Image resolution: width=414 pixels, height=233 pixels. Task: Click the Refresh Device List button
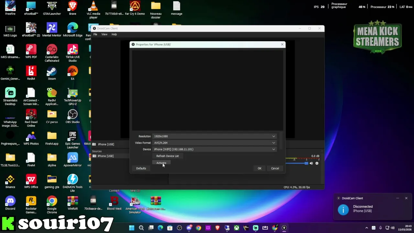[x=168, y=156]
